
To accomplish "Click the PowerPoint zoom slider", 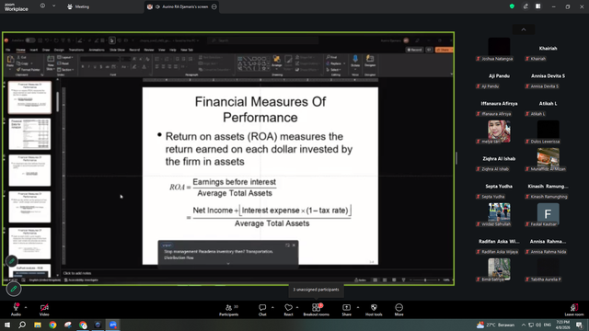I will [425, 280].
